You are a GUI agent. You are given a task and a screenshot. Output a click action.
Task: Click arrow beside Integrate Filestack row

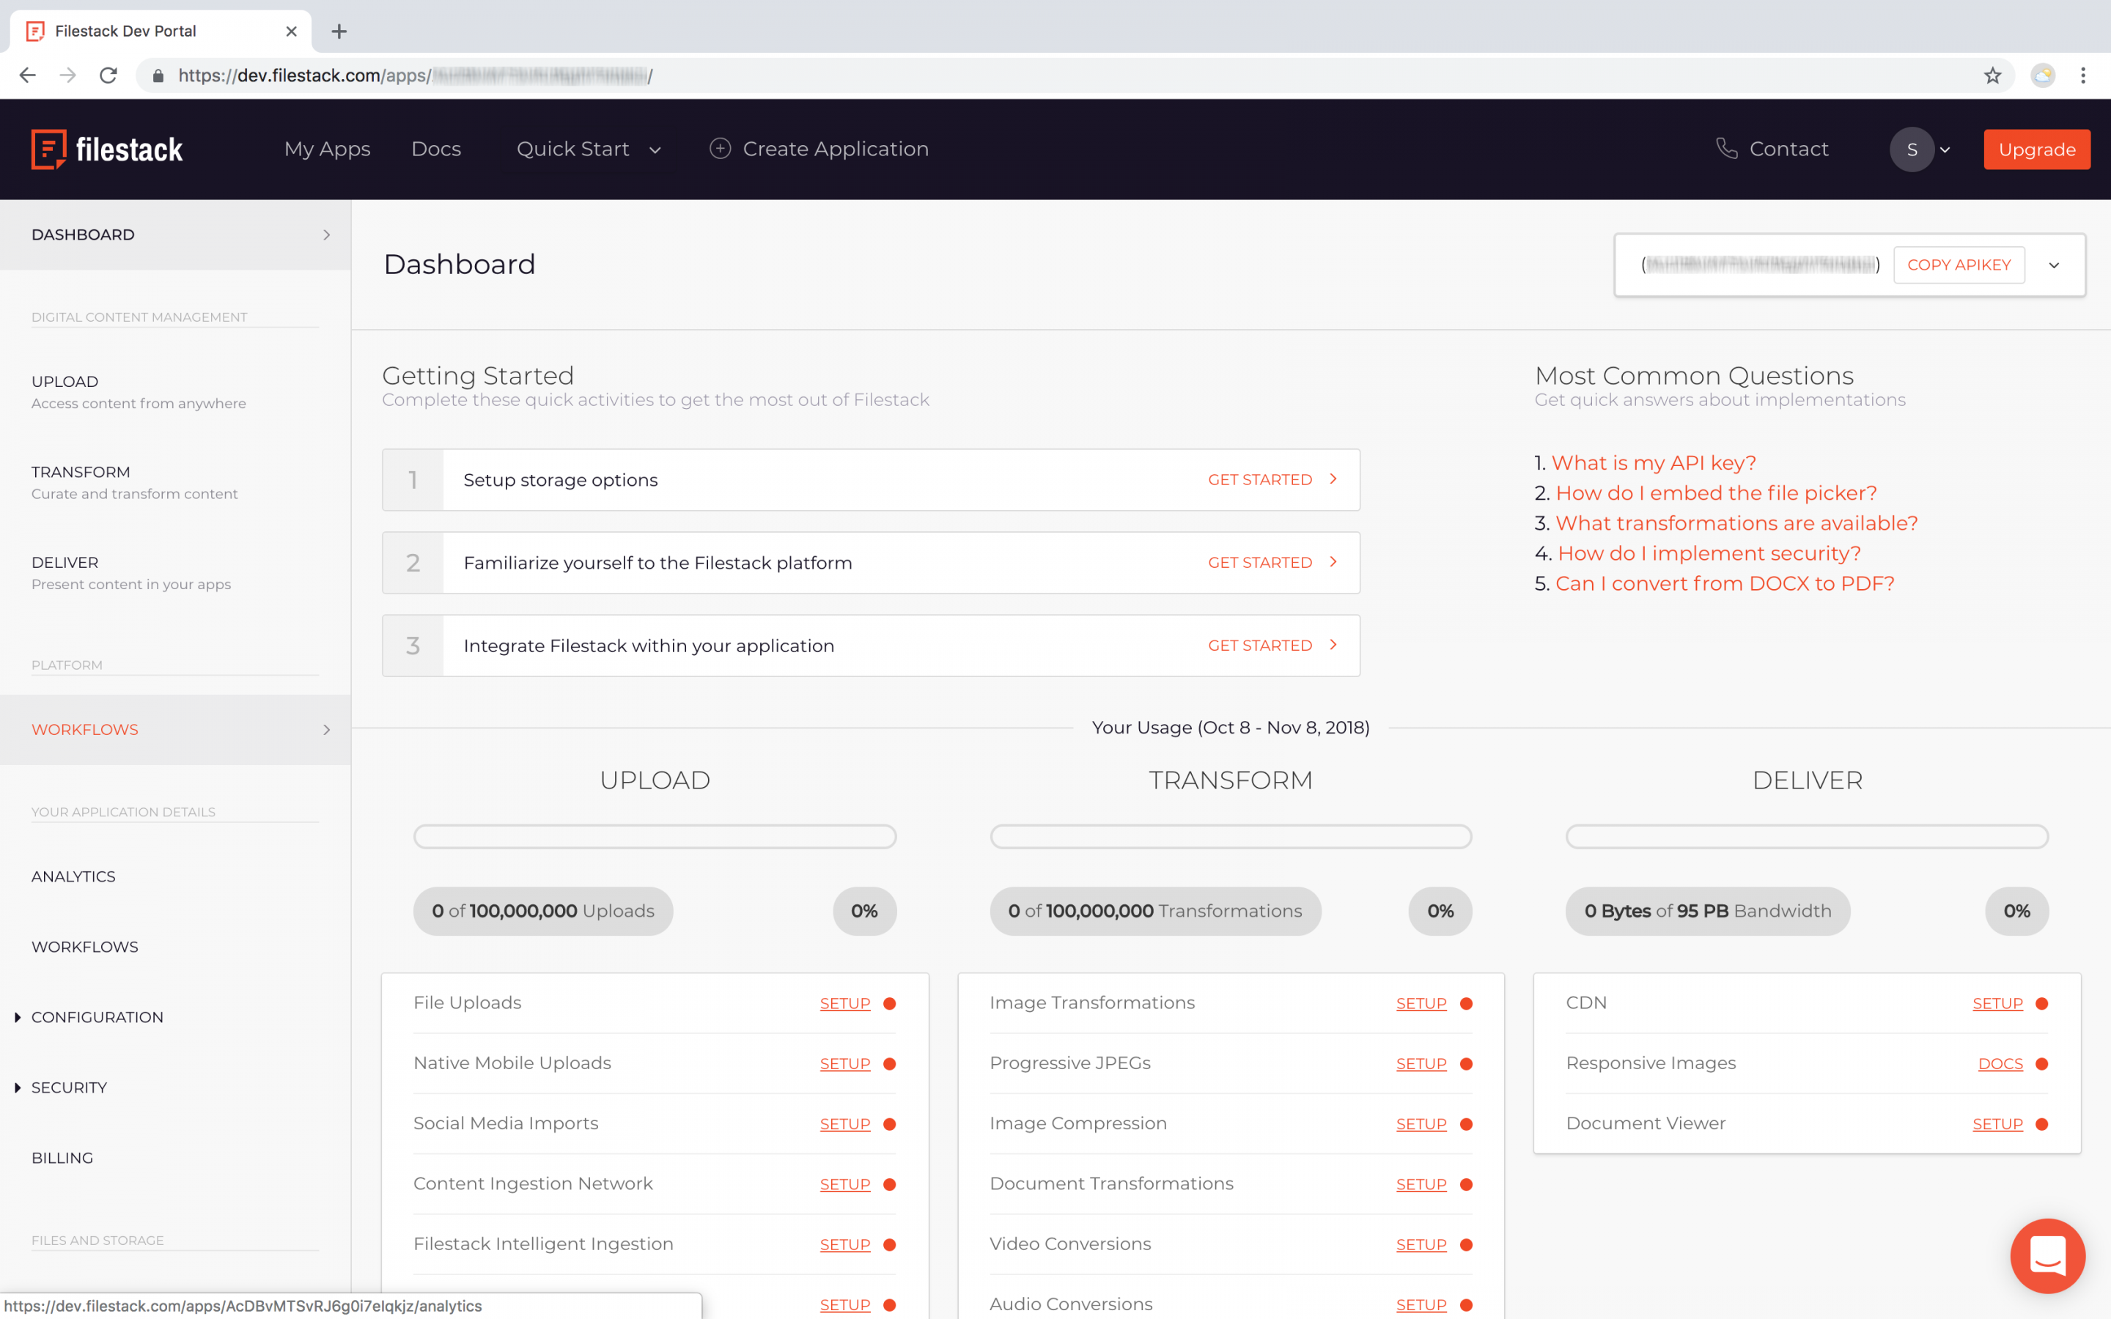pos(1333,645)
